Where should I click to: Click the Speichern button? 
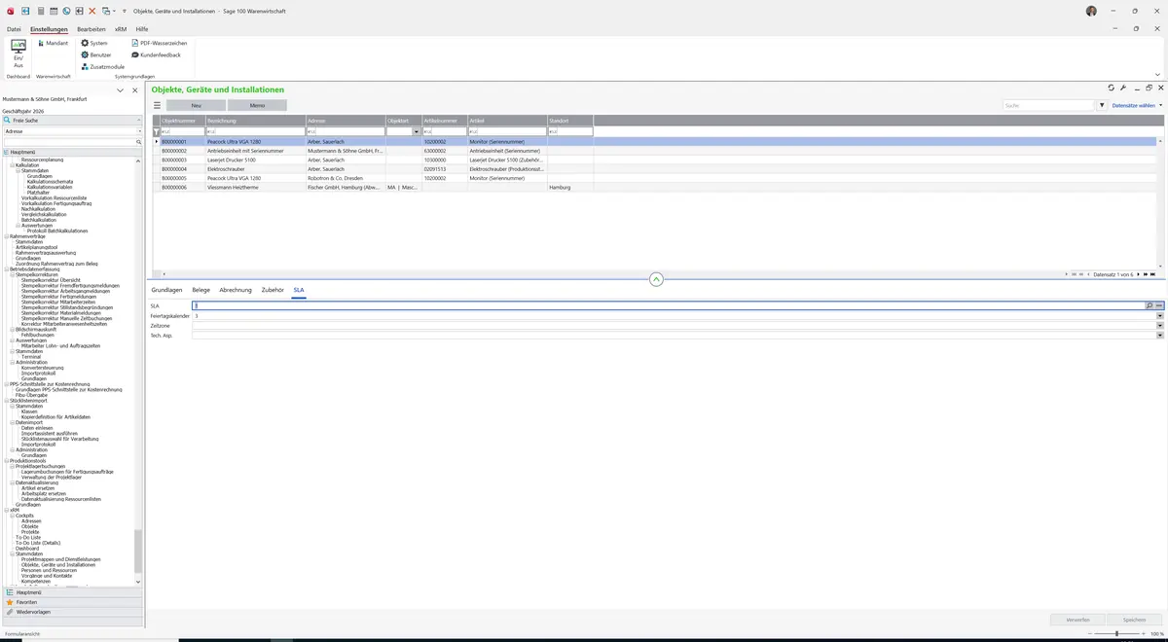pyautogui.click(x=1134, y=620)
